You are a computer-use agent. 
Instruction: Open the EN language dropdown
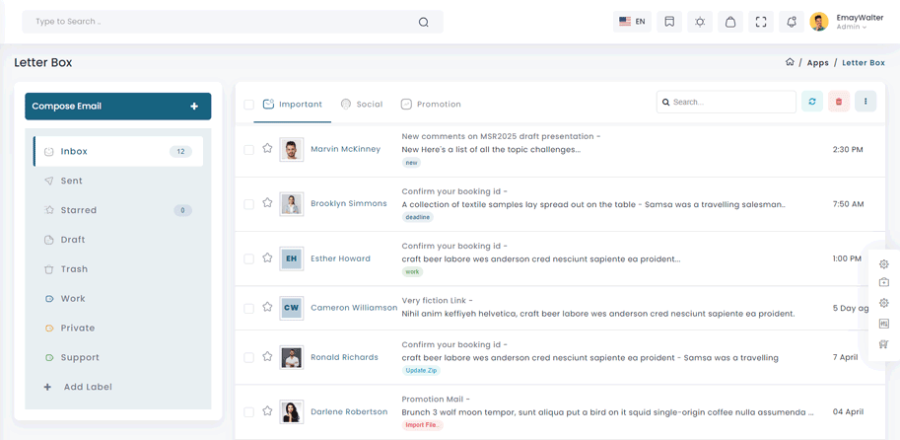tap(632, 22)
